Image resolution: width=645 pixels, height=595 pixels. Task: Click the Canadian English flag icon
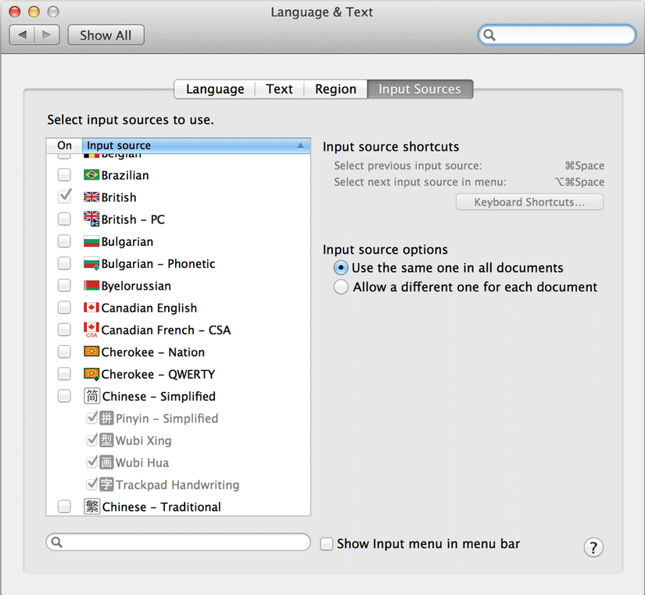point(91,308)
